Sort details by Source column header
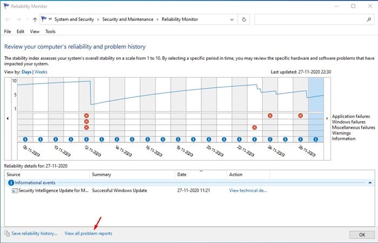 (48, 175)
